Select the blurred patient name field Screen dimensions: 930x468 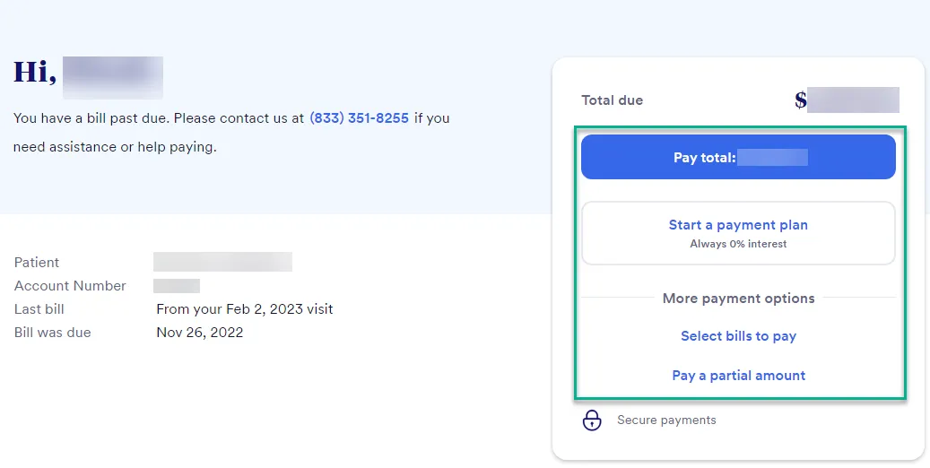[222, 262]
